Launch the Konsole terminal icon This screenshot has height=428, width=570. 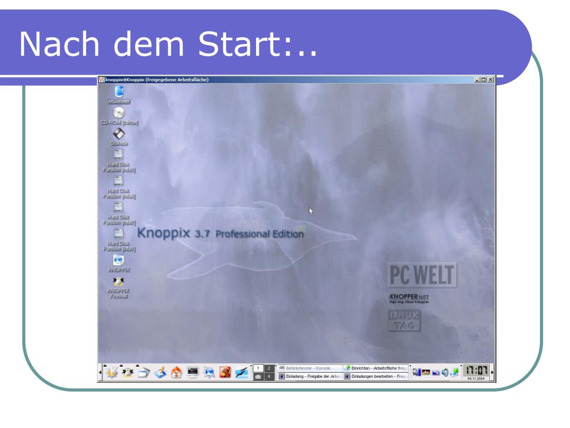pos(193,373)
